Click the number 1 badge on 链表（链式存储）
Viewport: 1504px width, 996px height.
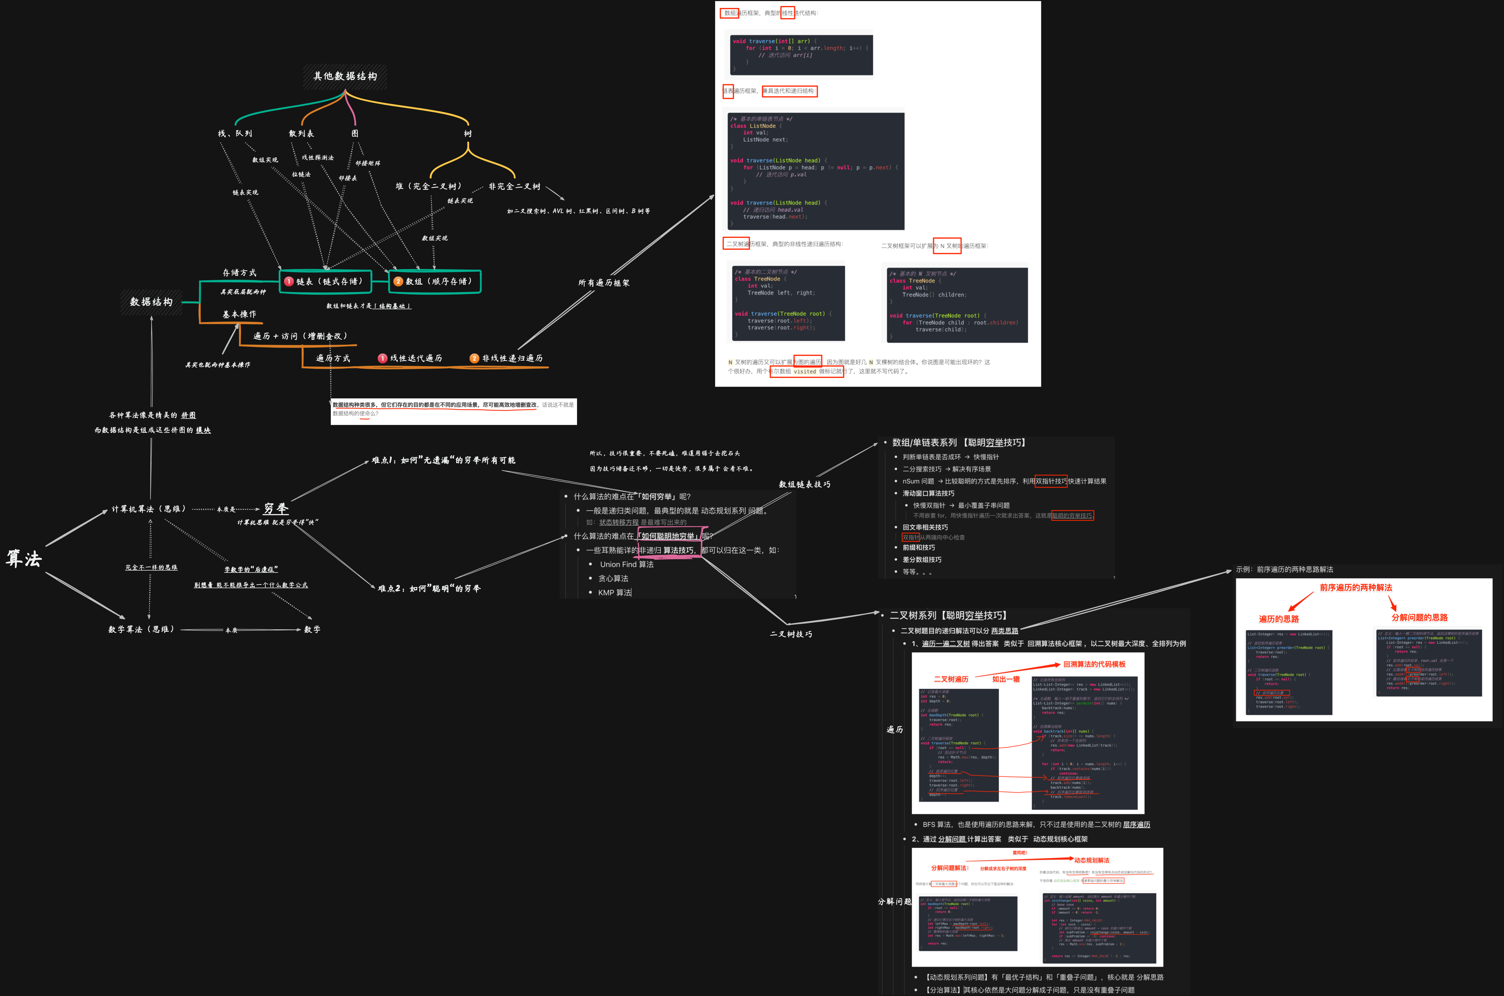(x=289, y=281)
